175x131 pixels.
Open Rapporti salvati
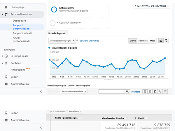[22, 33]
